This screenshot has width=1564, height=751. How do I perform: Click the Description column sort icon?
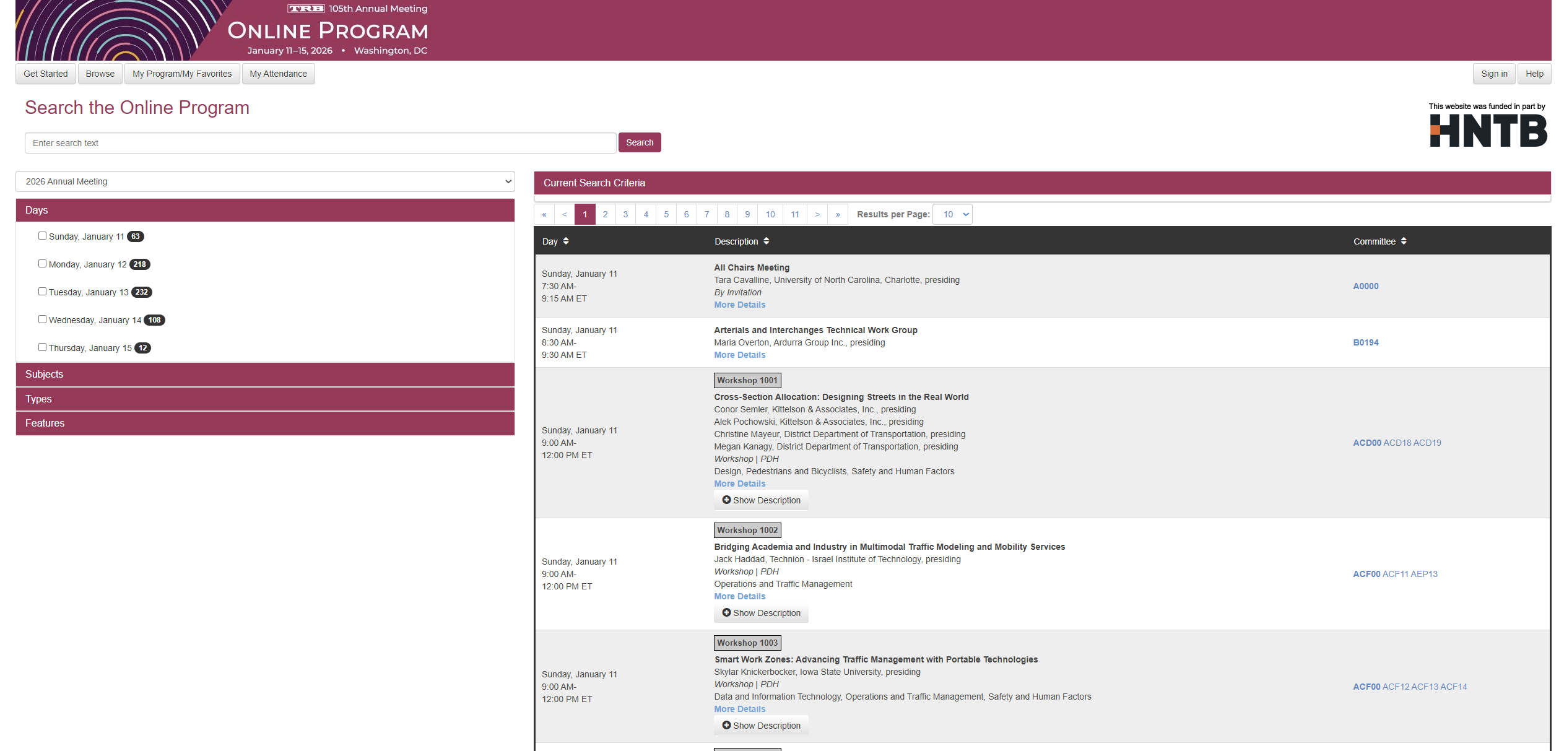[766, 241]
